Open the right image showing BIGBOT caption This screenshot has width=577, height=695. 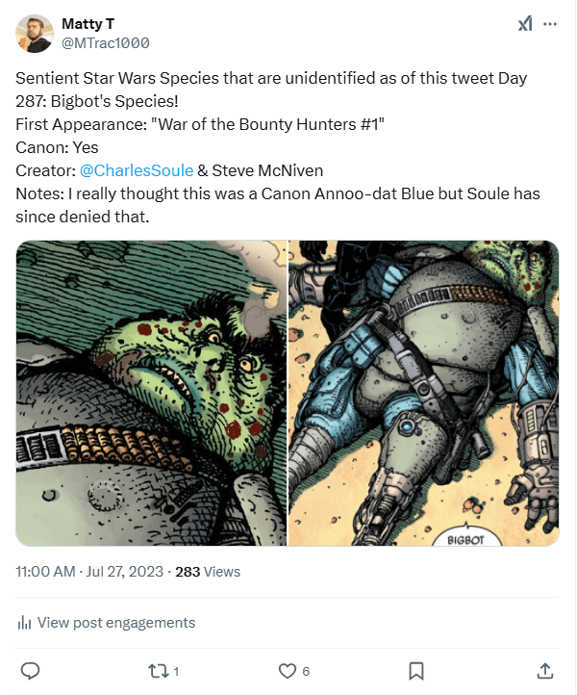[424, 393]
